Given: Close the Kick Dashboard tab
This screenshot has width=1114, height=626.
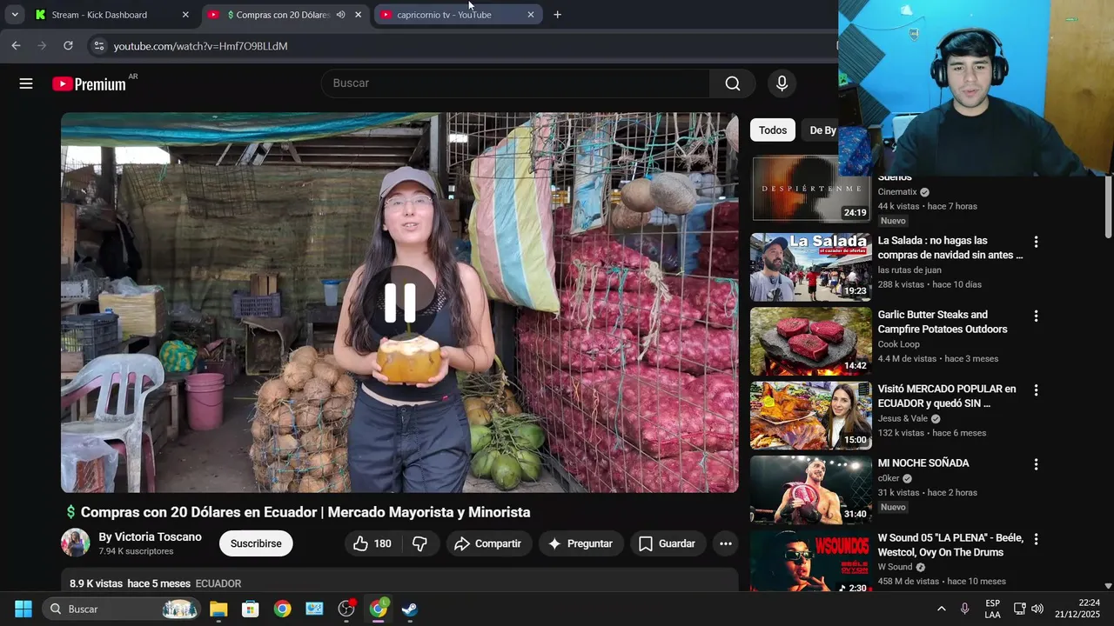Looking at the screenshot, I should pos(185,15).
